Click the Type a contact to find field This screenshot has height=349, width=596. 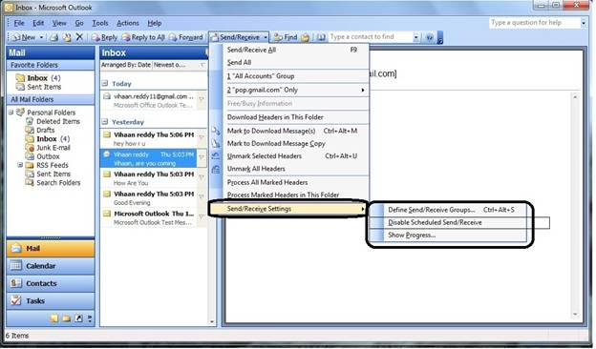tap(371, 37)
